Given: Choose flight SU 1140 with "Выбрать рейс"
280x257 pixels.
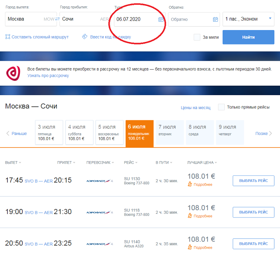Looking at the screenshot, I should point(253,243).
